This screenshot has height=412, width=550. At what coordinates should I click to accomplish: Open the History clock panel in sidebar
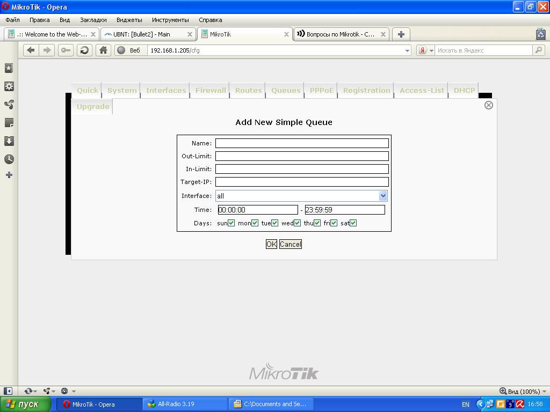click(9, 159)
